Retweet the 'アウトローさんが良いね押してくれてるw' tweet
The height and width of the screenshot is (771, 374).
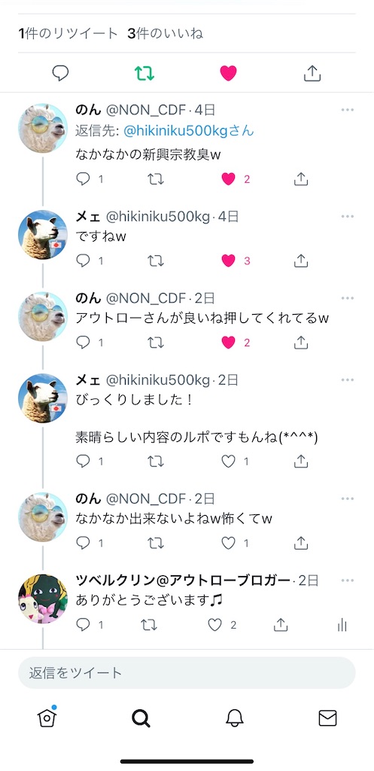[x=156, y=343]
